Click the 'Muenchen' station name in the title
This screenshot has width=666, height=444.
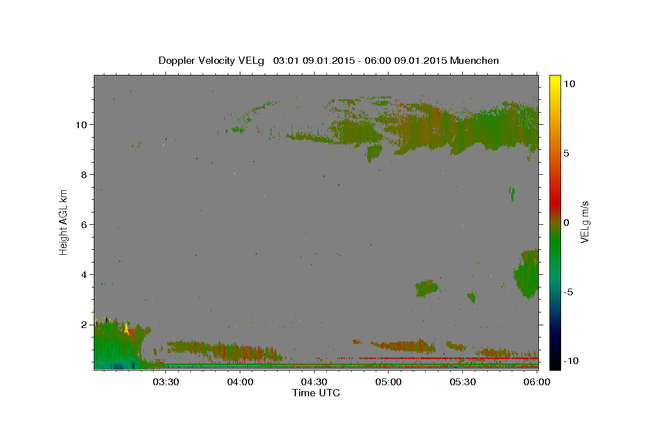(475, 60)
